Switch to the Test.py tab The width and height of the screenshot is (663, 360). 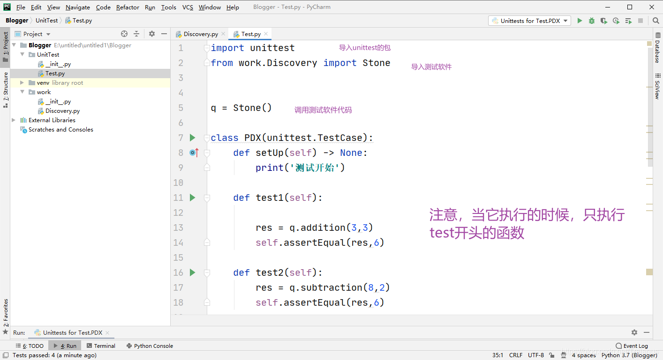coord(251,34)
